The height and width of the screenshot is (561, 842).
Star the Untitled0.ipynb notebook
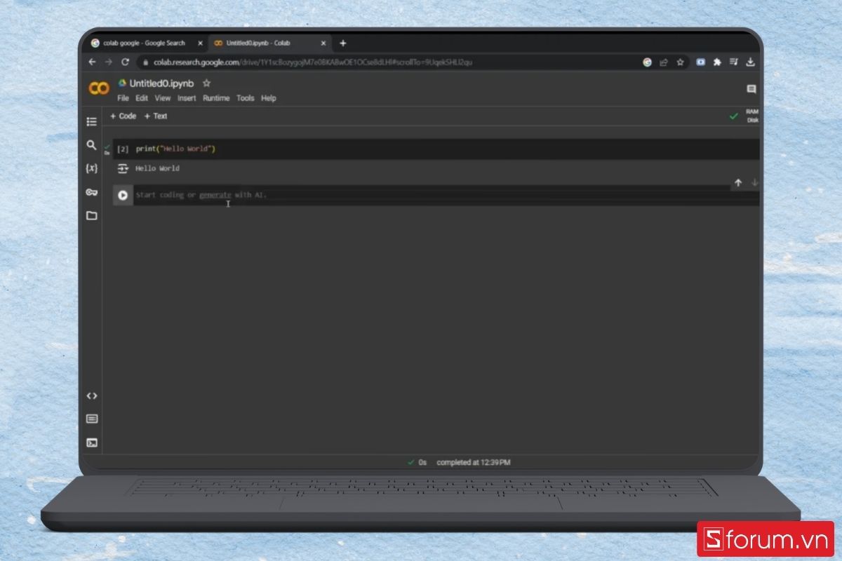206,83
